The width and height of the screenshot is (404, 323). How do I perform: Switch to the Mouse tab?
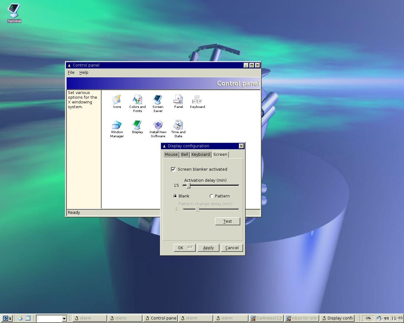171,155
